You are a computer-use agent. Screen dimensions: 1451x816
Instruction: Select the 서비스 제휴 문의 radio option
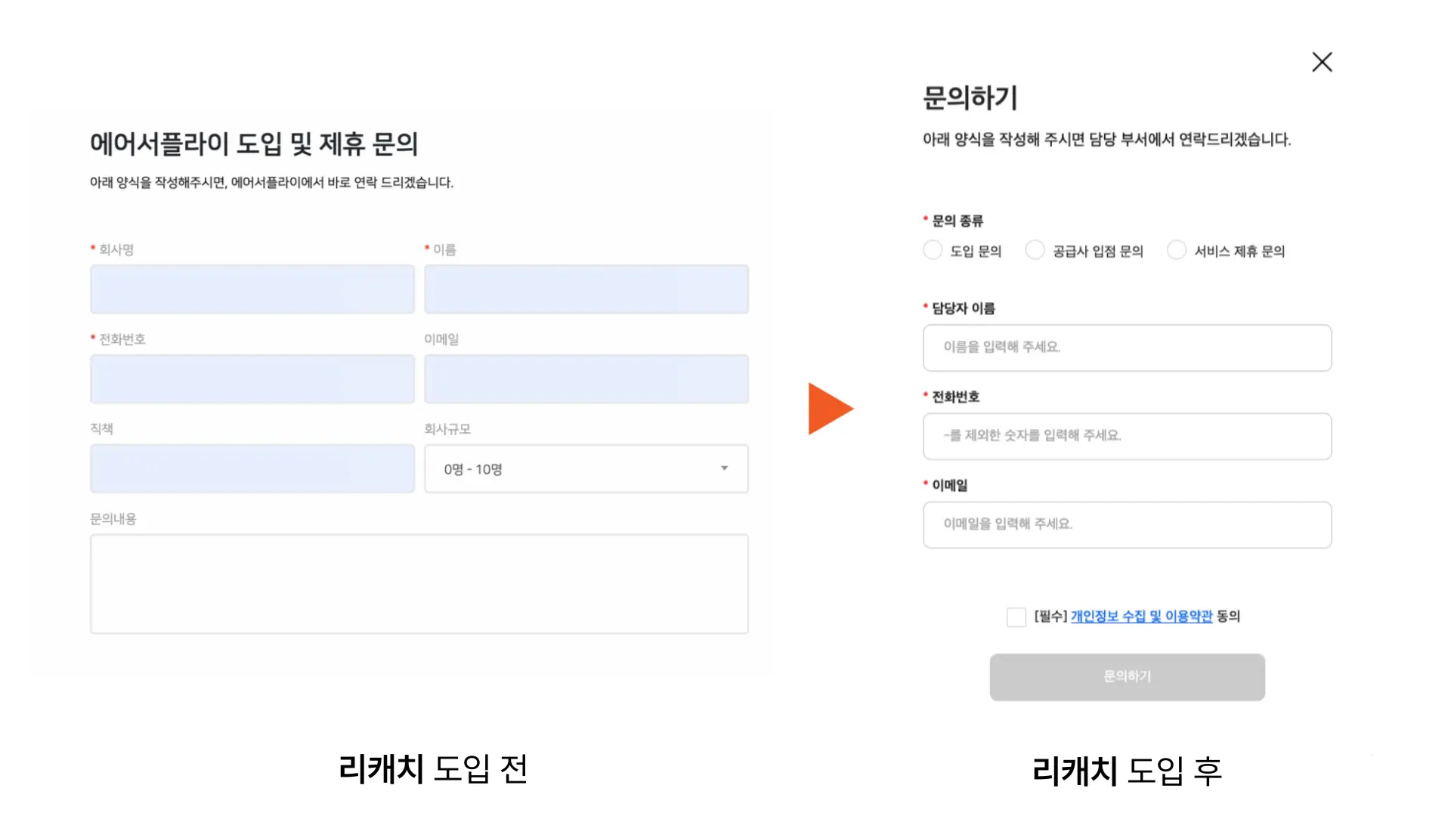(1177, 250)
